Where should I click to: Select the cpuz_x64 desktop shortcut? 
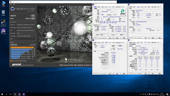click(x=3, y=31)
